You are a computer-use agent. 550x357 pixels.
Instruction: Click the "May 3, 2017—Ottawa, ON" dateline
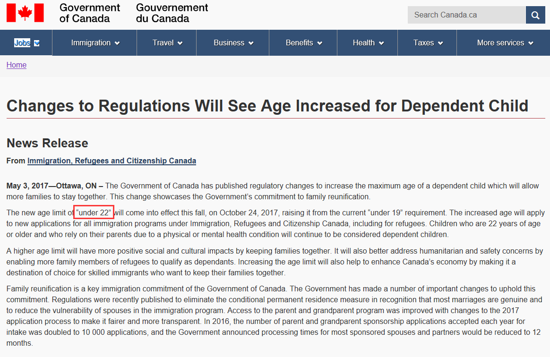click(51, 186)
